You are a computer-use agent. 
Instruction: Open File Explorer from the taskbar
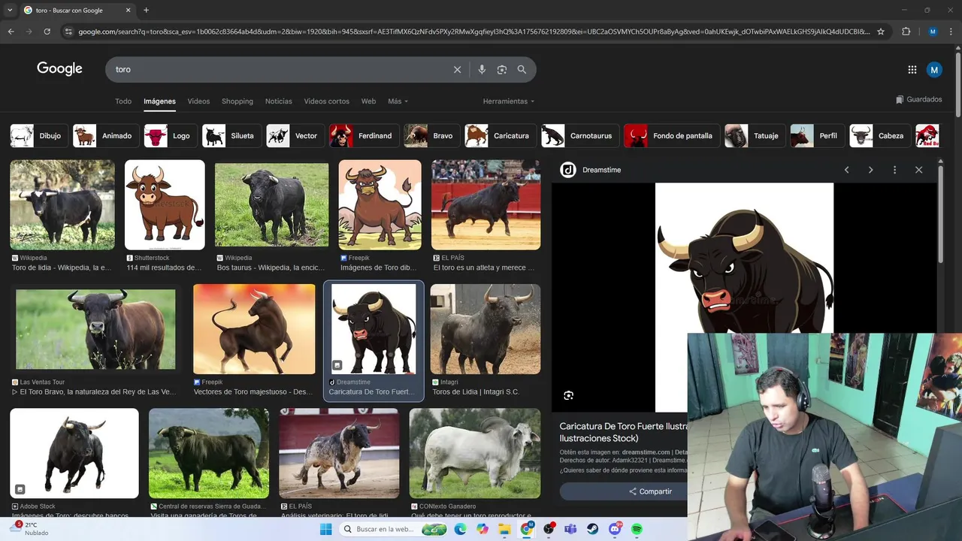pos(504,529)
